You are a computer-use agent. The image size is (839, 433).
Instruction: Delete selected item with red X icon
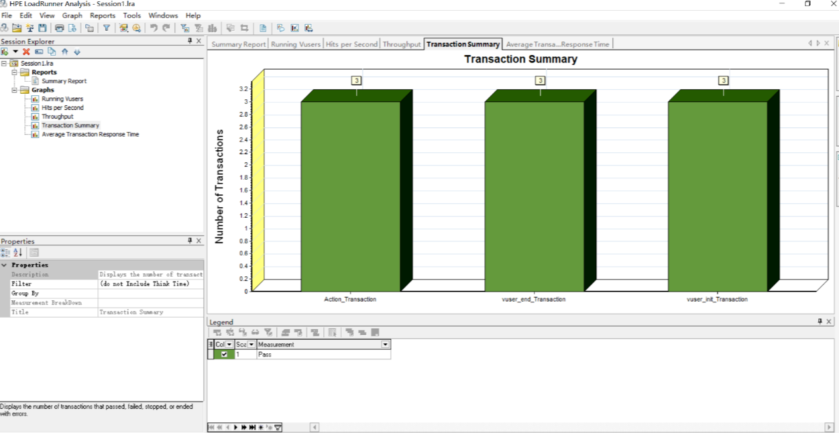(26, 52)
